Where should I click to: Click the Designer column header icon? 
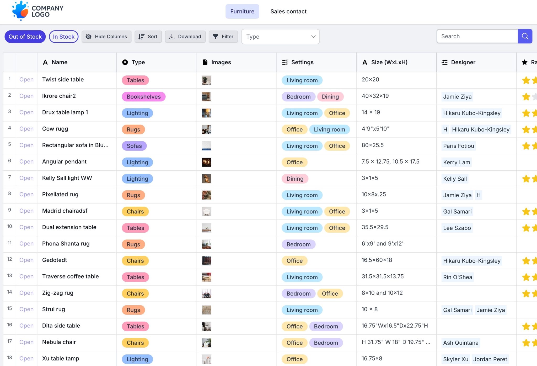point(444,62)
